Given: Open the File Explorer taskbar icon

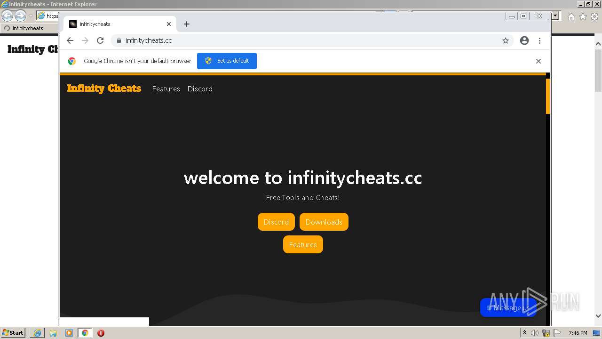Looking at the screenshot, I should 53,333.
